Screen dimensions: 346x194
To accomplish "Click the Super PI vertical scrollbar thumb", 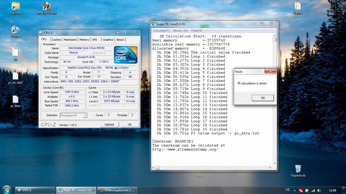I will tap(275, 39).
